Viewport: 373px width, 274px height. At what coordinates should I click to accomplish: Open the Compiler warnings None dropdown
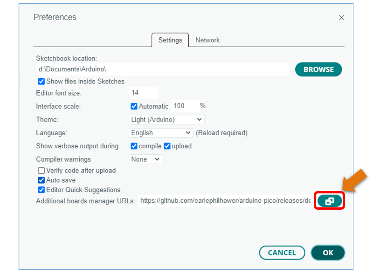point(145,159)
